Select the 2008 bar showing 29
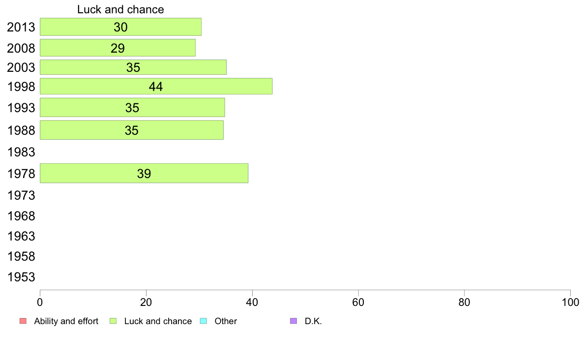Viewport: 584px width, 362px height. click(x=117, y=48)
